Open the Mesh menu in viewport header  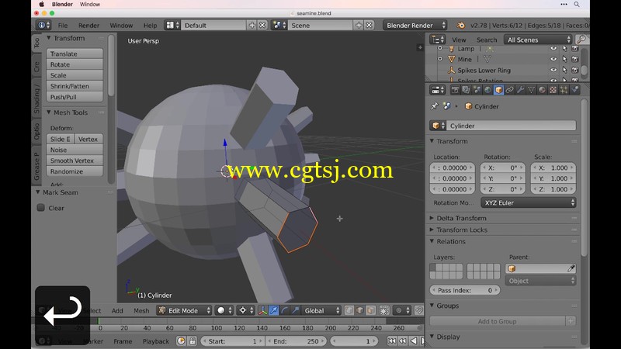tap(141, 311)
